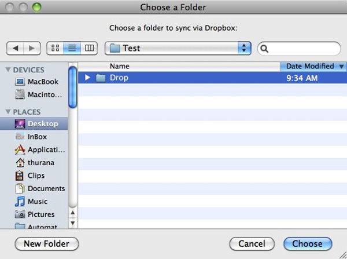Switch to list view
This screenshot has width=347, height=259.
coord(72,48)
